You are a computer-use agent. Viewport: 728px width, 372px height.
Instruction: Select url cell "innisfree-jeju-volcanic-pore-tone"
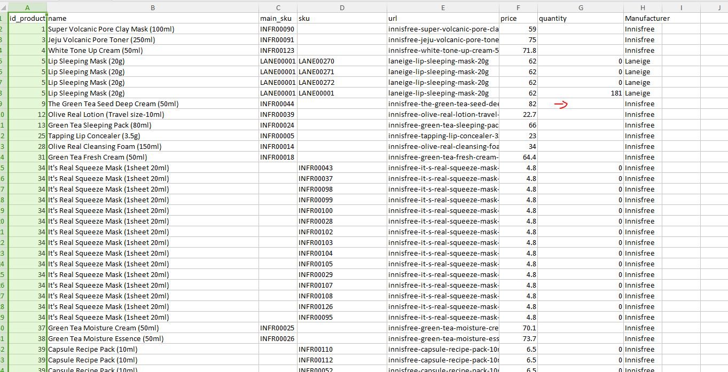click(443, 39)
